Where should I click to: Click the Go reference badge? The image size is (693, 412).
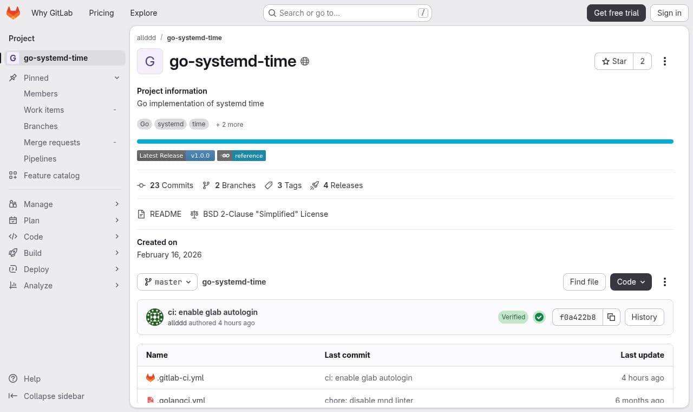click(x=241, y=156)
